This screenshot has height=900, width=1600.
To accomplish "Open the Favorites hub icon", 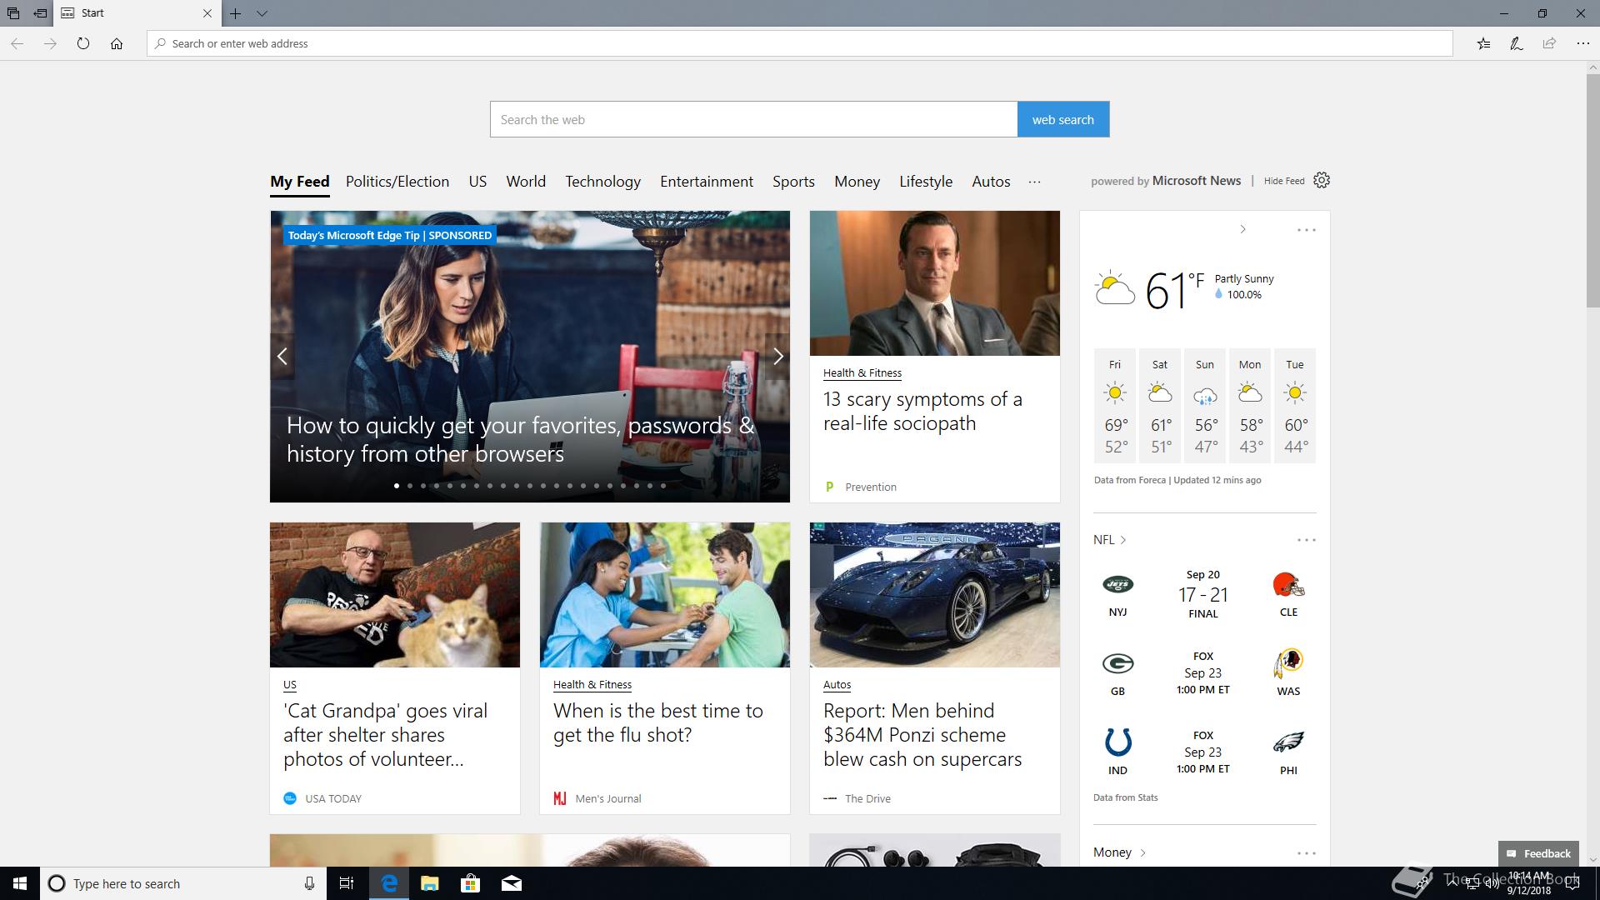I will coord(1483,43).
